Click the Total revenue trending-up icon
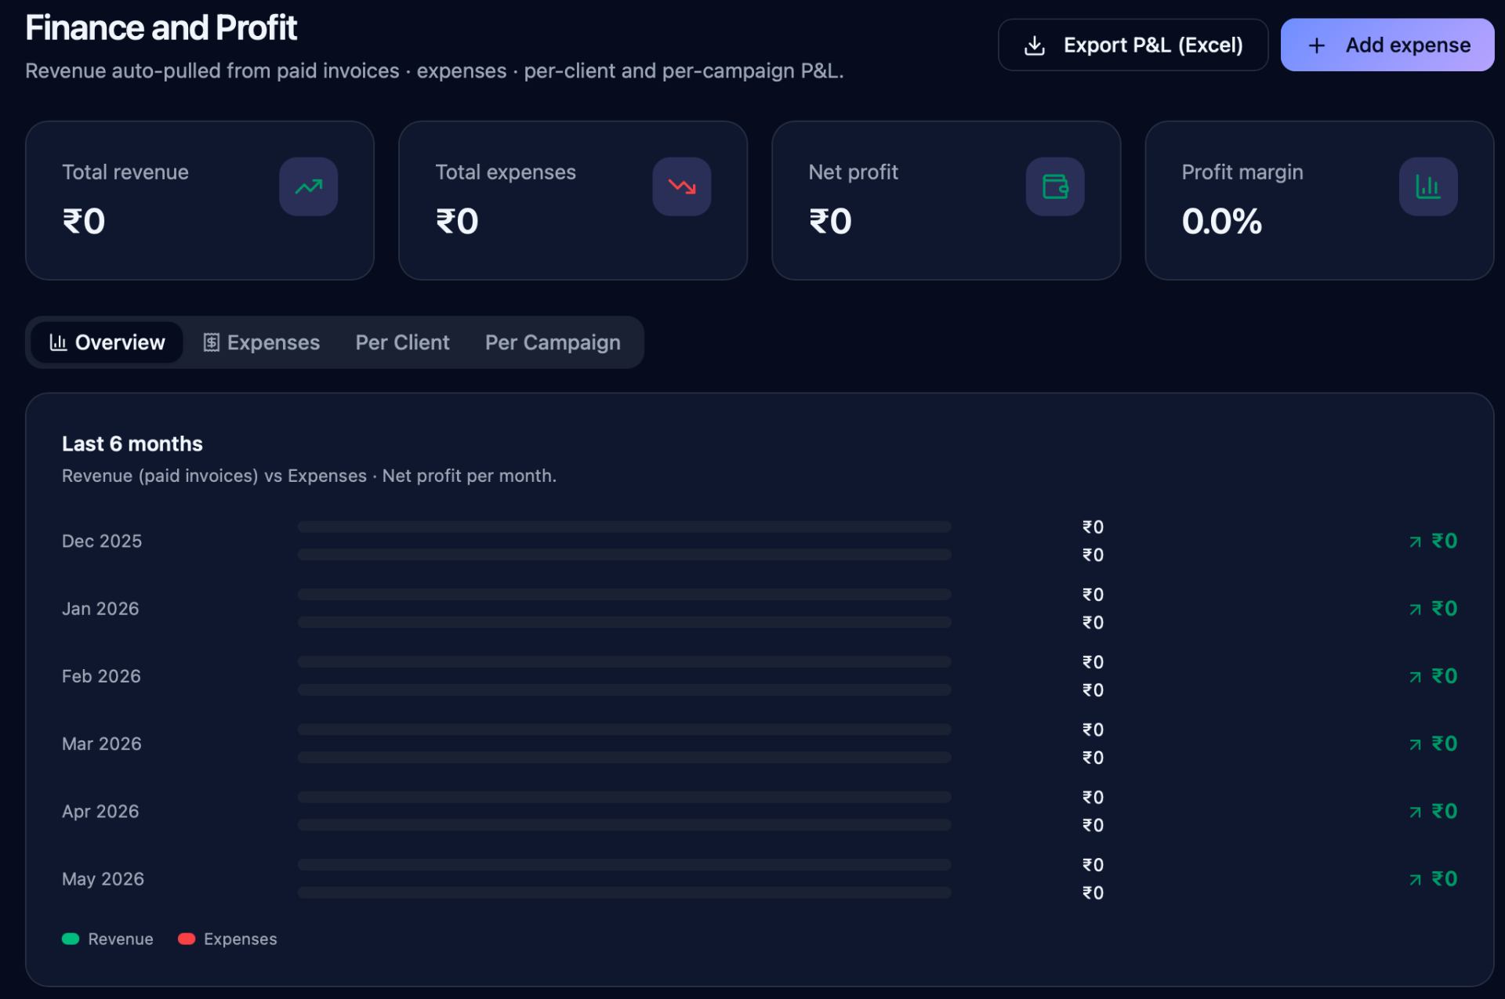This screenshot has width=1505, height=999. pyautogui.click(x=309, y=186)
